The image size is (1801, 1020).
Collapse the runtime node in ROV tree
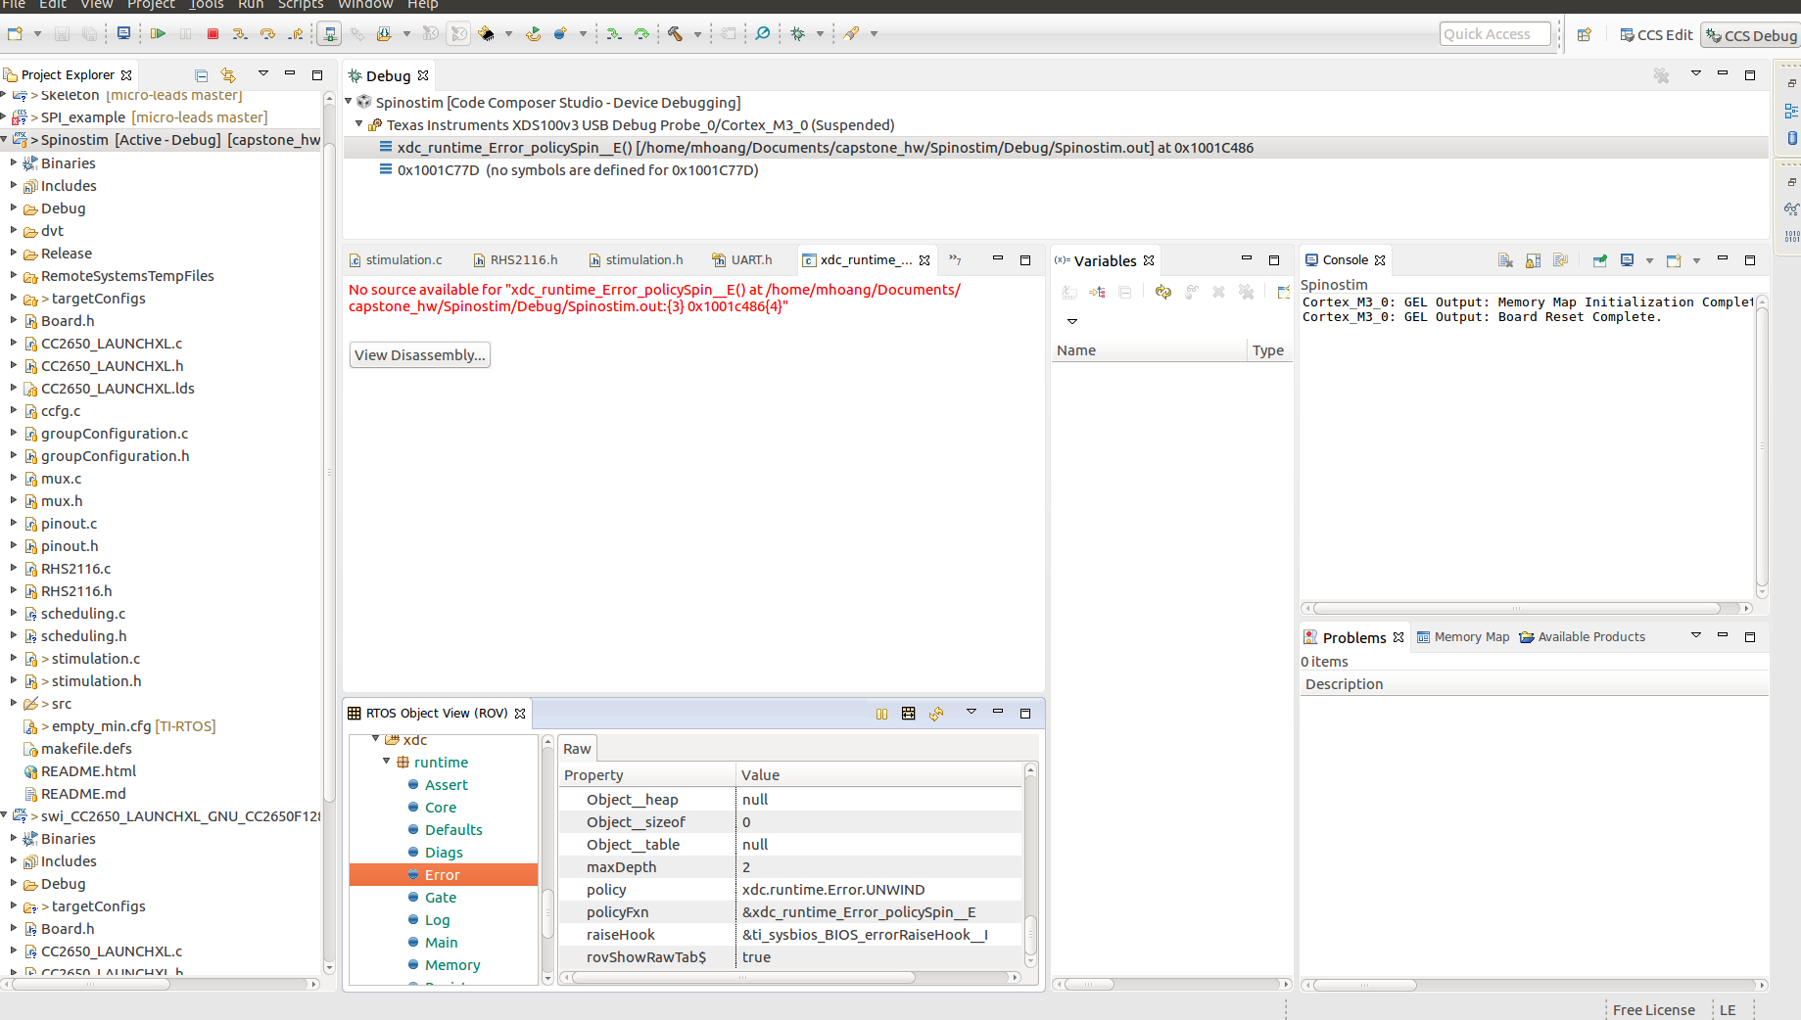click(386, 762)
